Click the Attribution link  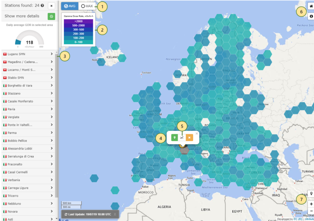[x=309, y=219]
